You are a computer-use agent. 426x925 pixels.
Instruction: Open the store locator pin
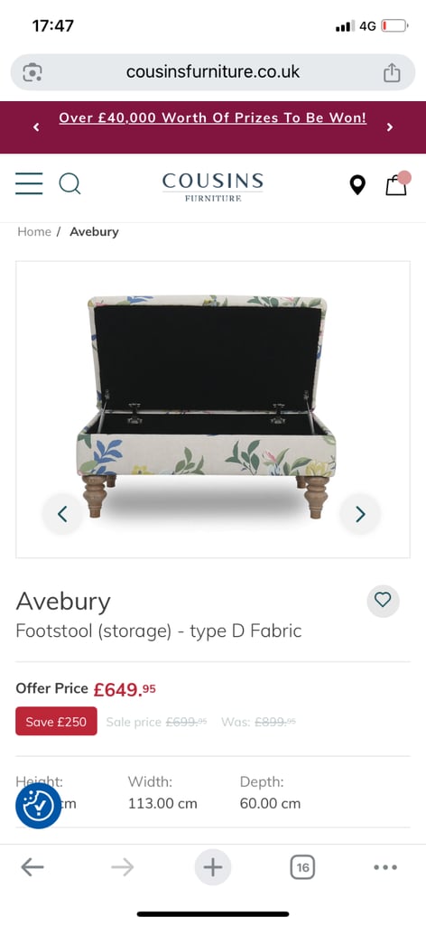click(357, 184)
